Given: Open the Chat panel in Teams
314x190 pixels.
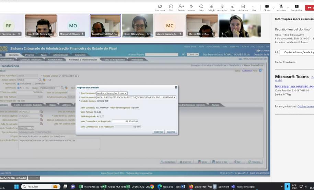Looking at the screenshot, I should tap(171, 7).
